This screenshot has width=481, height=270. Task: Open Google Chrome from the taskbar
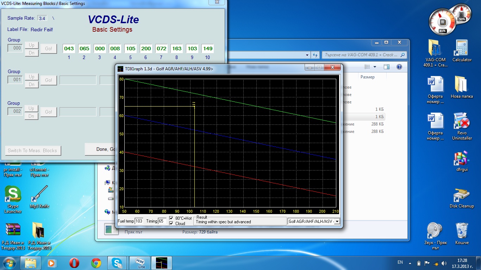(96, 263)
